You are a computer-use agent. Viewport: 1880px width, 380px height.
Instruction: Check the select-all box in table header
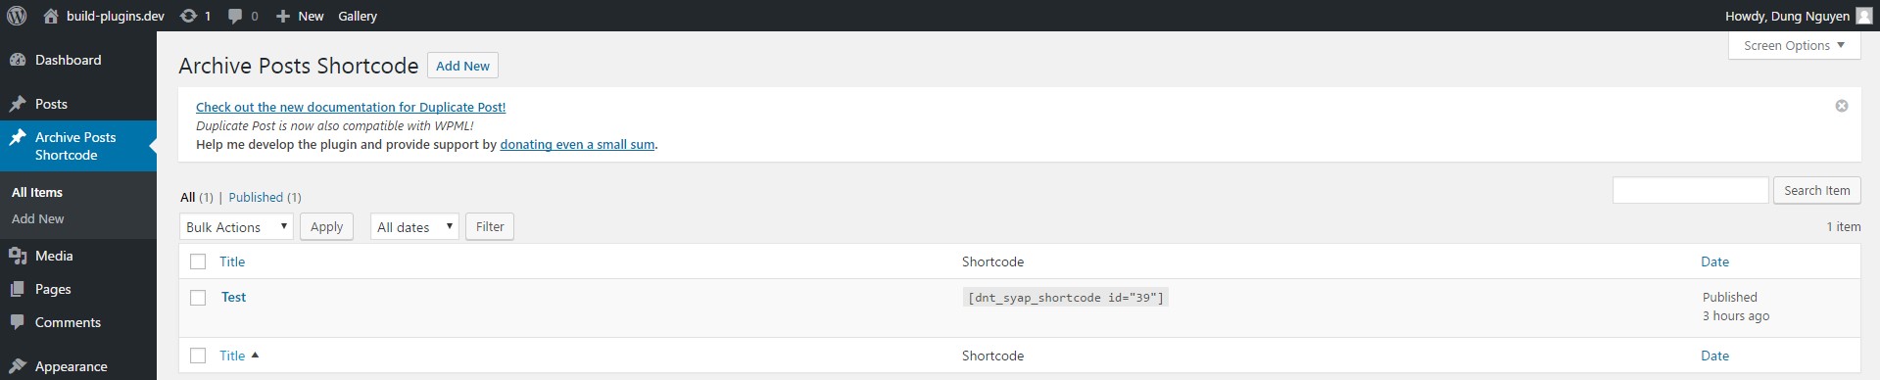(x=198, y=261)
